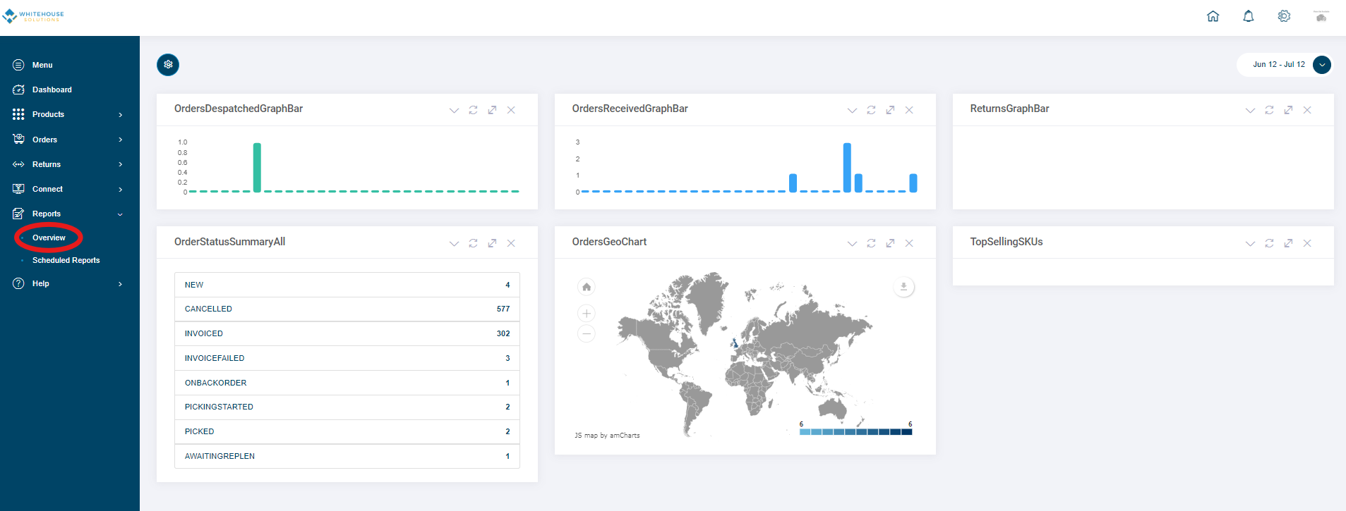Expand the Returns sidebar menu

pos(69,164)
